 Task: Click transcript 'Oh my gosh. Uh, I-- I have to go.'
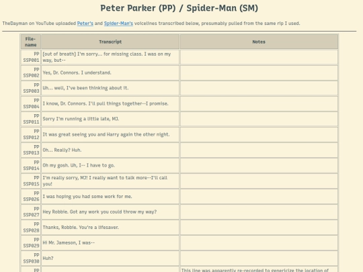tap(79, 165)
